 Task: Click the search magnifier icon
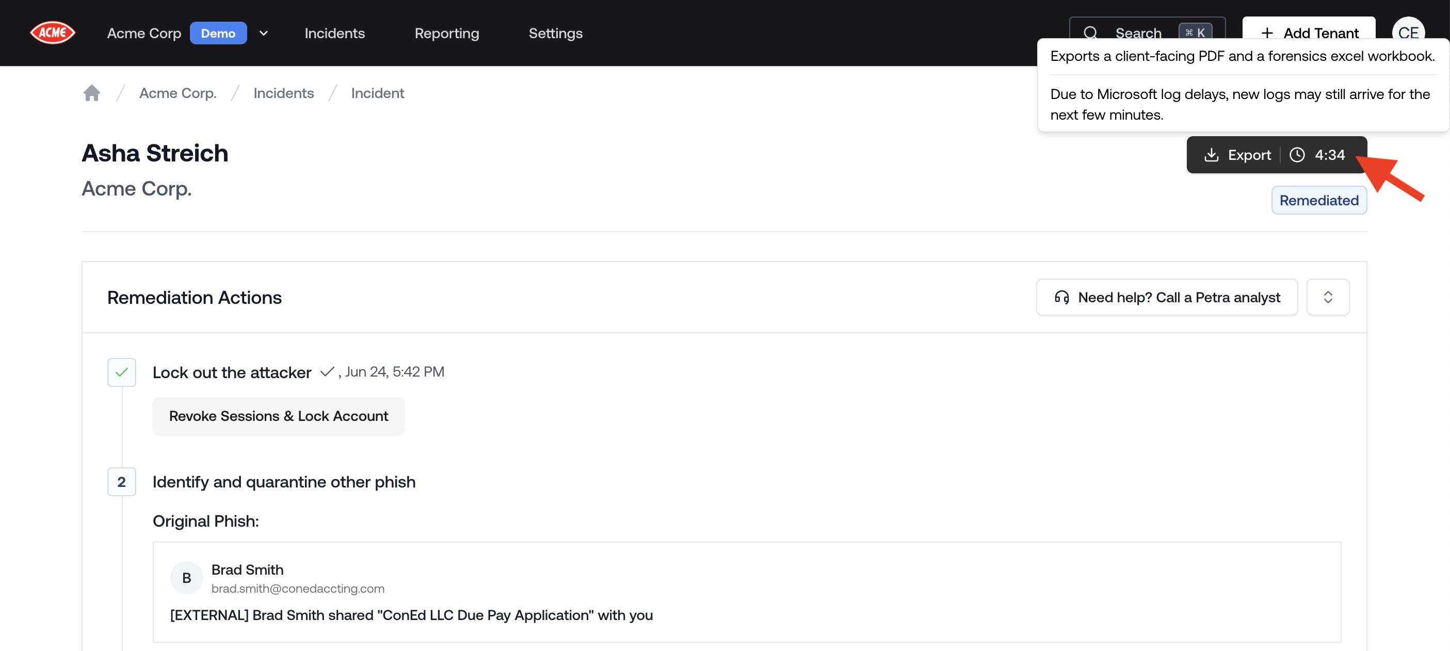pyautogui.click(x=1090, y=33)
